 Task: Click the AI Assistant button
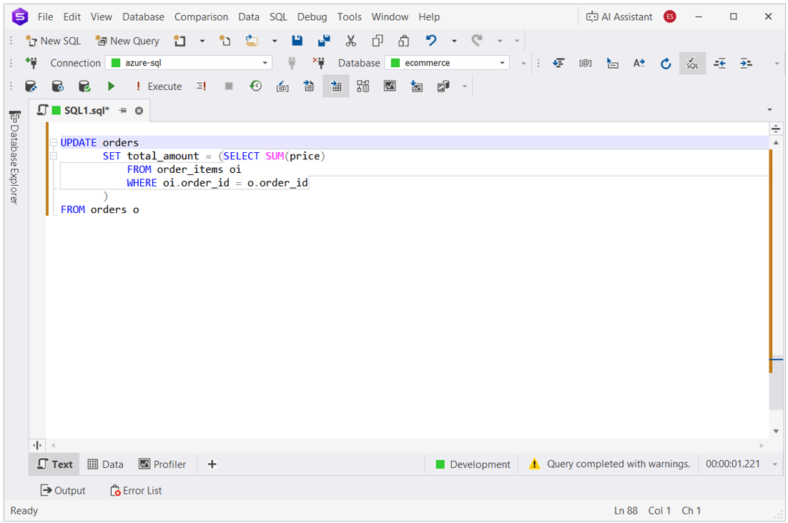(619, 16)
